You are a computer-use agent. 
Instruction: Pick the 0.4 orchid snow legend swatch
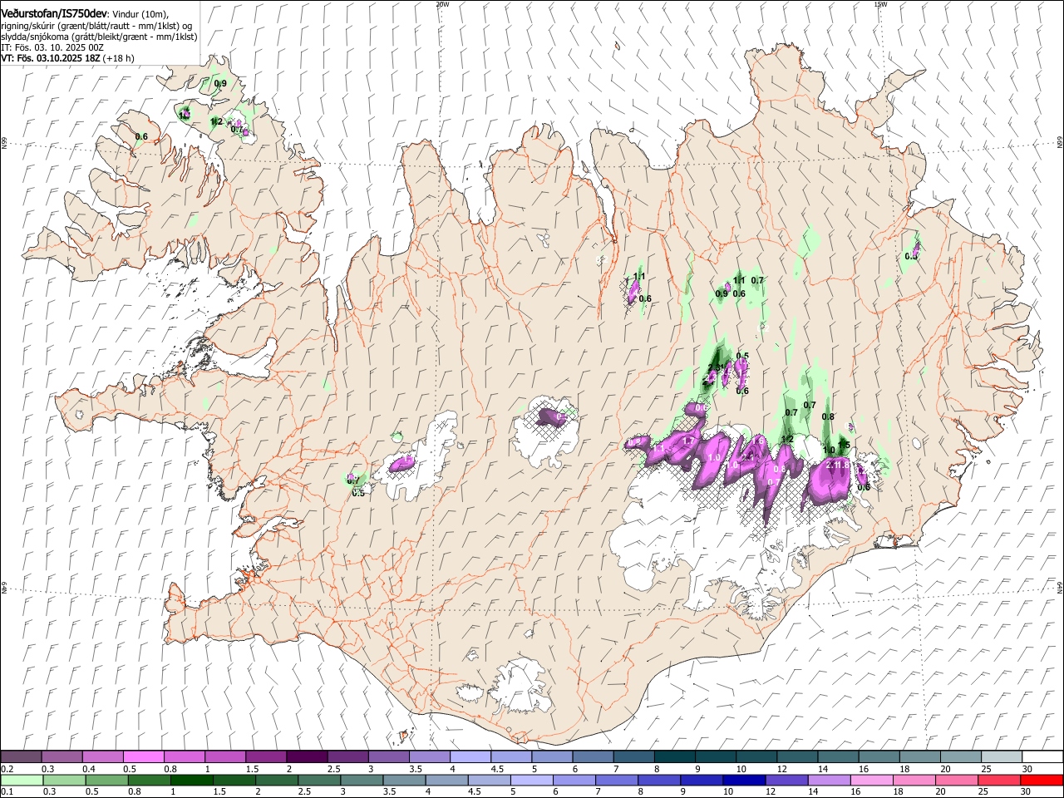[102, 756]
